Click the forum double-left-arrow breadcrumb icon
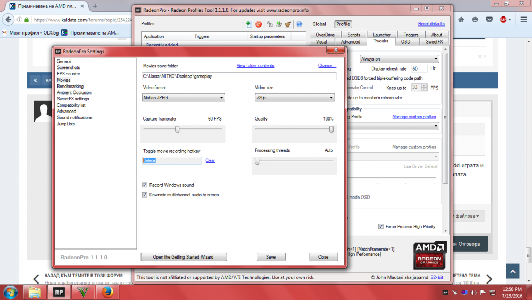Image resolution: width=532 pixels, height=300 pixels. point(35,80)
